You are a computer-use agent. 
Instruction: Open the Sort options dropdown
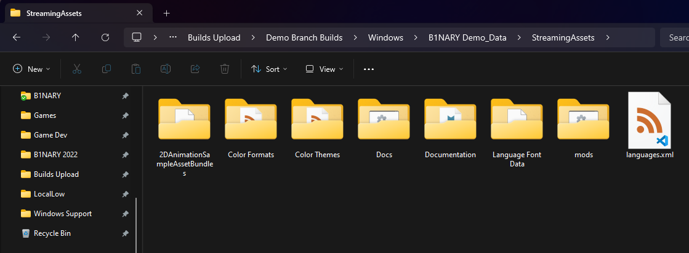coord(269,69)
